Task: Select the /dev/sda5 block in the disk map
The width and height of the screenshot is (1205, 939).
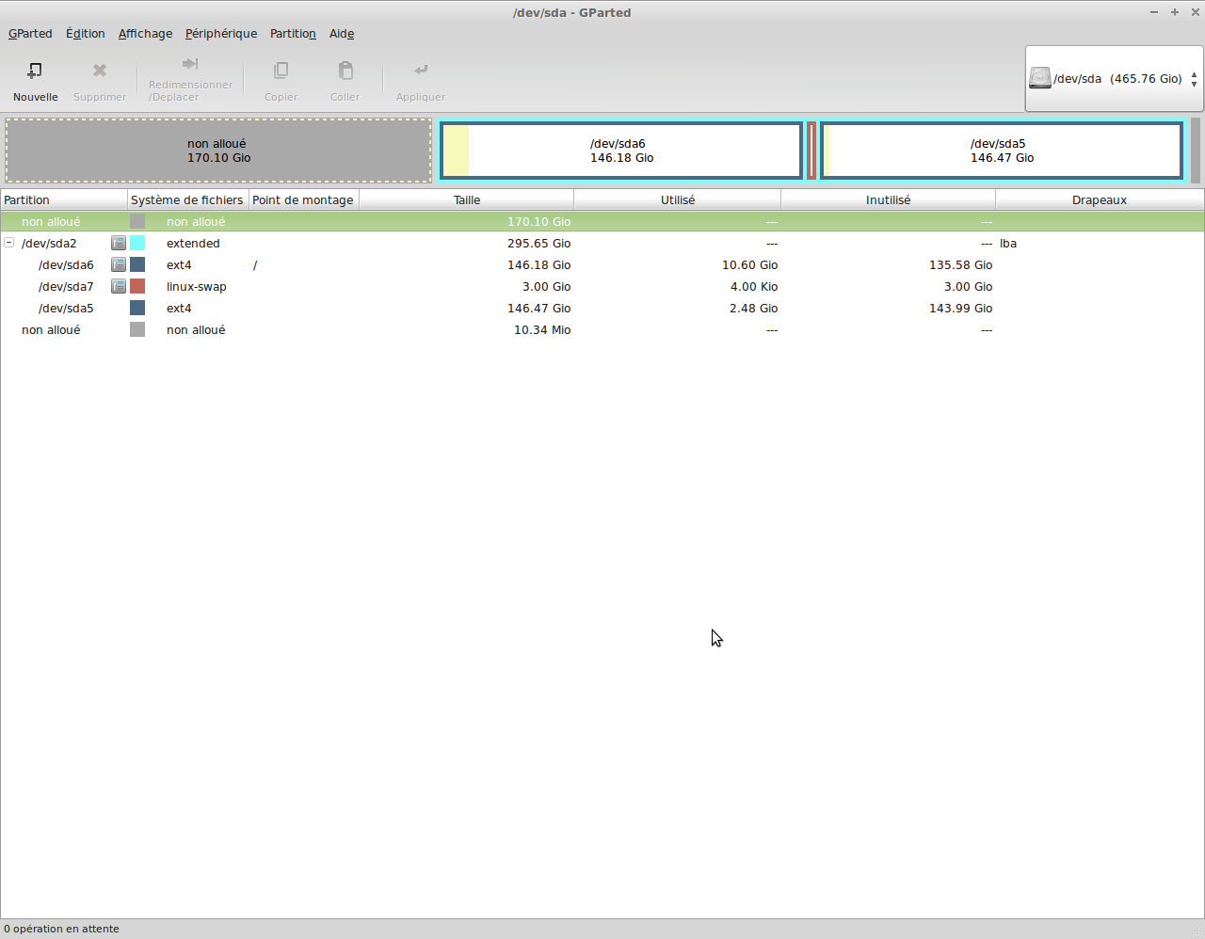Action: pyautogui.click(x=1002, y=151)
